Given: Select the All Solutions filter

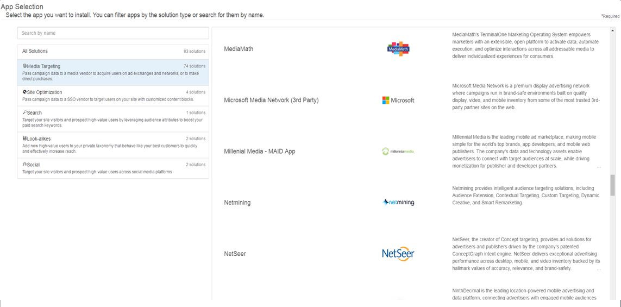Looking at the screenshot, I should (x=113, y=52).
